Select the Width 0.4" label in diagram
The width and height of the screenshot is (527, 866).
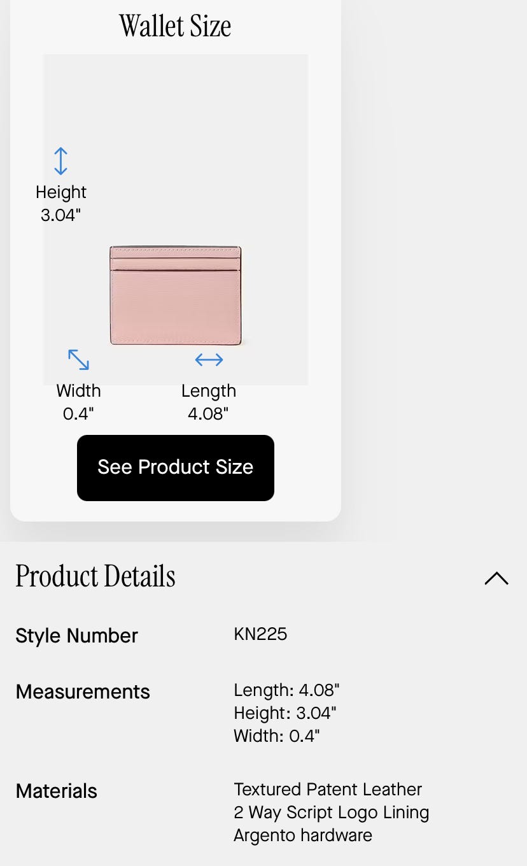(78, 402)
